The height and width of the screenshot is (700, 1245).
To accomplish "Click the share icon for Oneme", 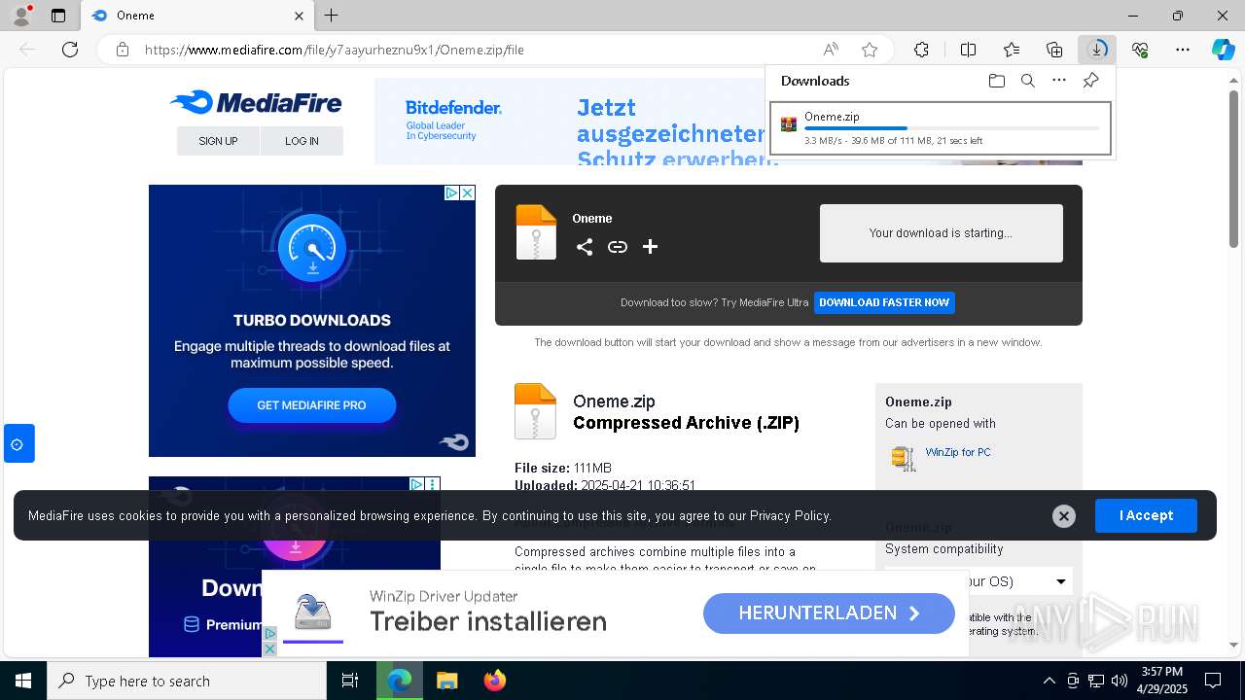I will click(x=584, y=247).
